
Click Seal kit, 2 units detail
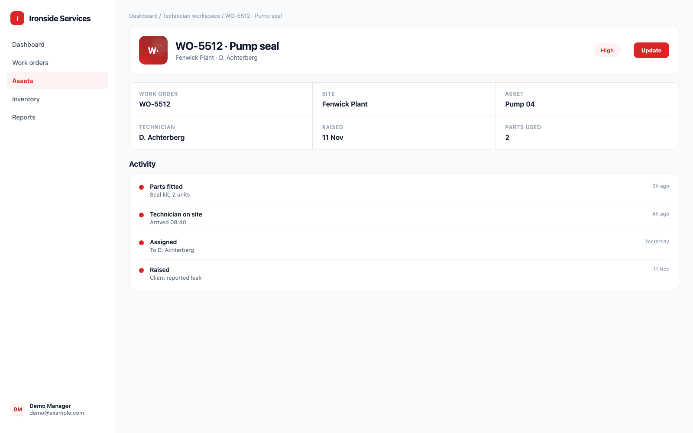(x=170, y=195)
